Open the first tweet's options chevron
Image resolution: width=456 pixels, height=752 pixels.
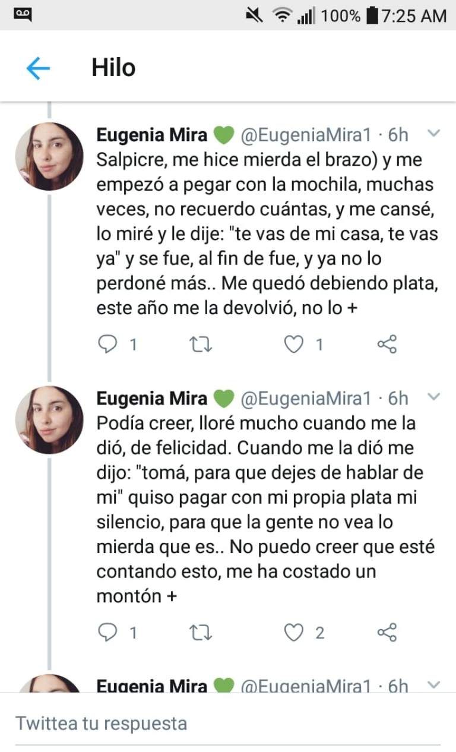pyautogui.click(x=434, y=134)
